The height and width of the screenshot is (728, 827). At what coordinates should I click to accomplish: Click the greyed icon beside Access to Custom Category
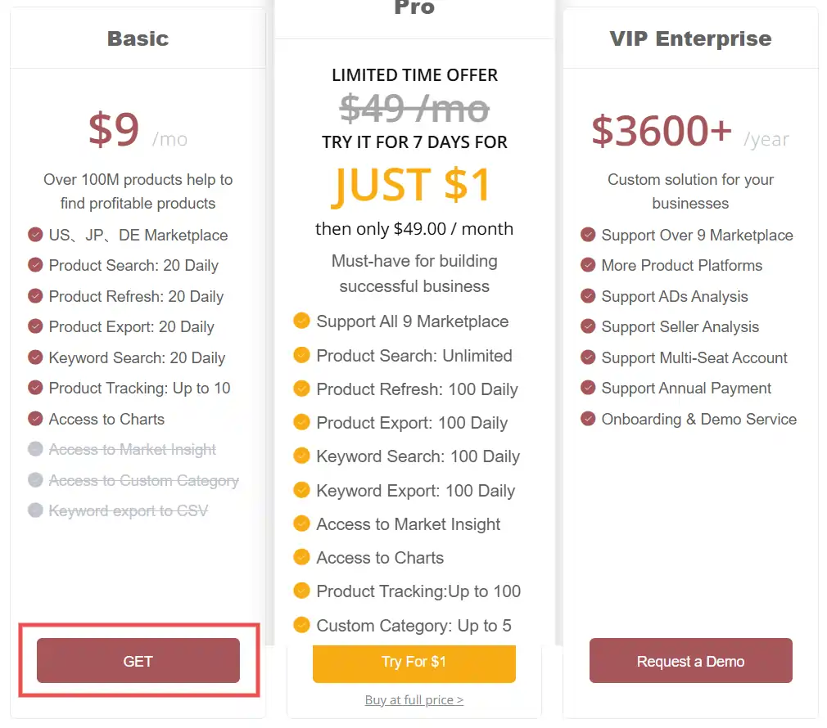tap(35, 480)
